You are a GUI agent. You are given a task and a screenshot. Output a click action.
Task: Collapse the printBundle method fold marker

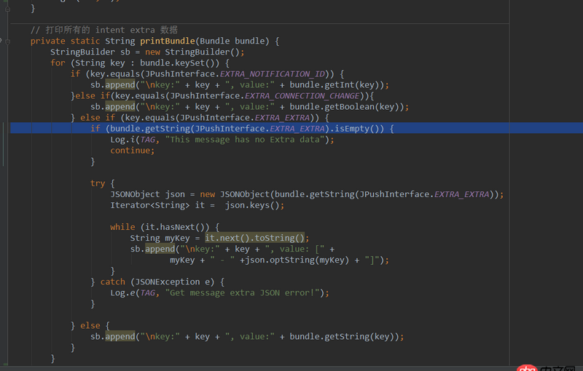(8, 41)
